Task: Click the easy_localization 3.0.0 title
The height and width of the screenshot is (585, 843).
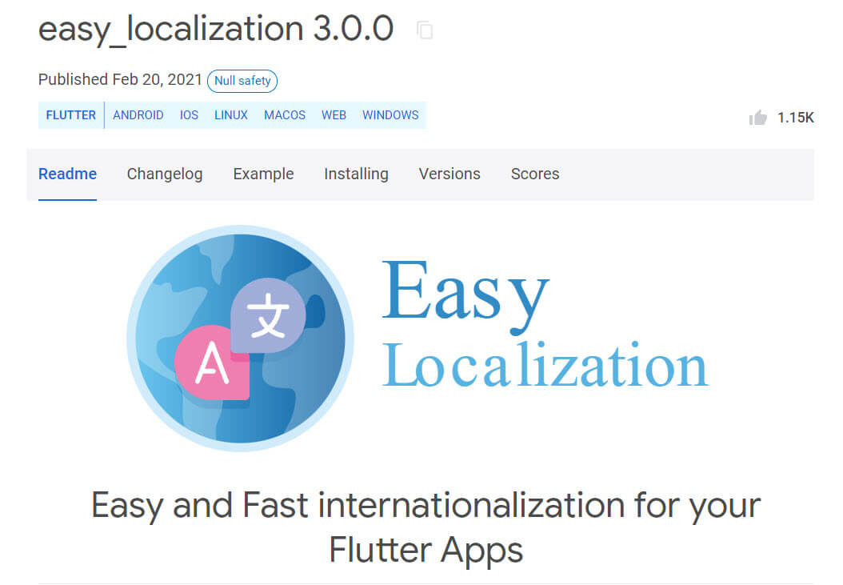Action: [x=216, y=30]
